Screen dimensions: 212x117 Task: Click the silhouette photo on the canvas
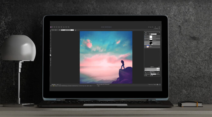pyautogui.click(x=106, y=57)
